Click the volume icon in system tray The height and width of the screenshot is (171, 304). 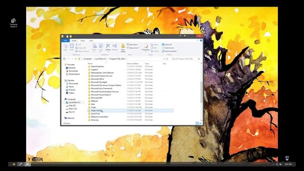click(x=281, y=164)
